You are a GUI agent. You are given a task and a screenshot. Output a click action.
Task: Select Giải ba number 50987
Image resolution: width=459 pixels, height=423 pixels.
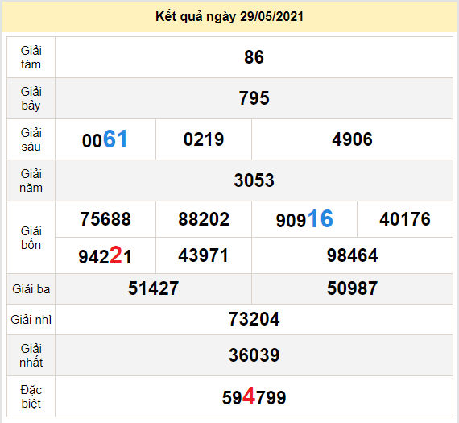(x=352, y=288)
